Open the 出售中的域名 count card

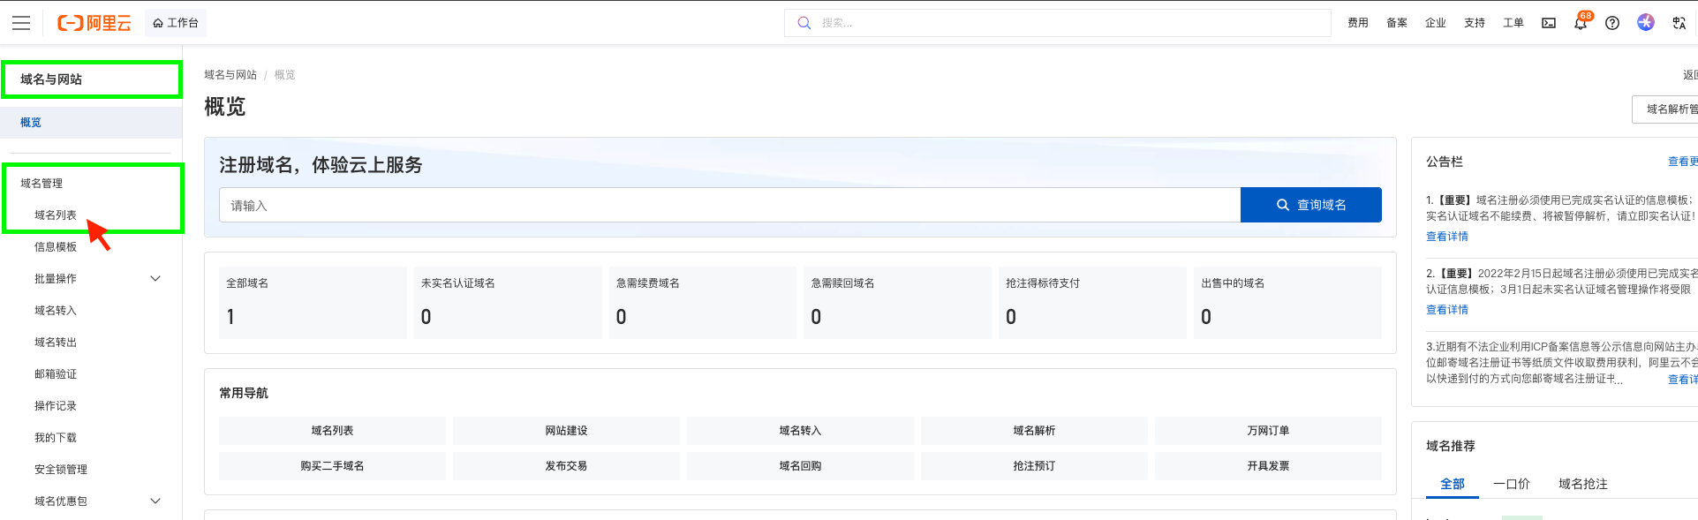(x=1288, y=303)
